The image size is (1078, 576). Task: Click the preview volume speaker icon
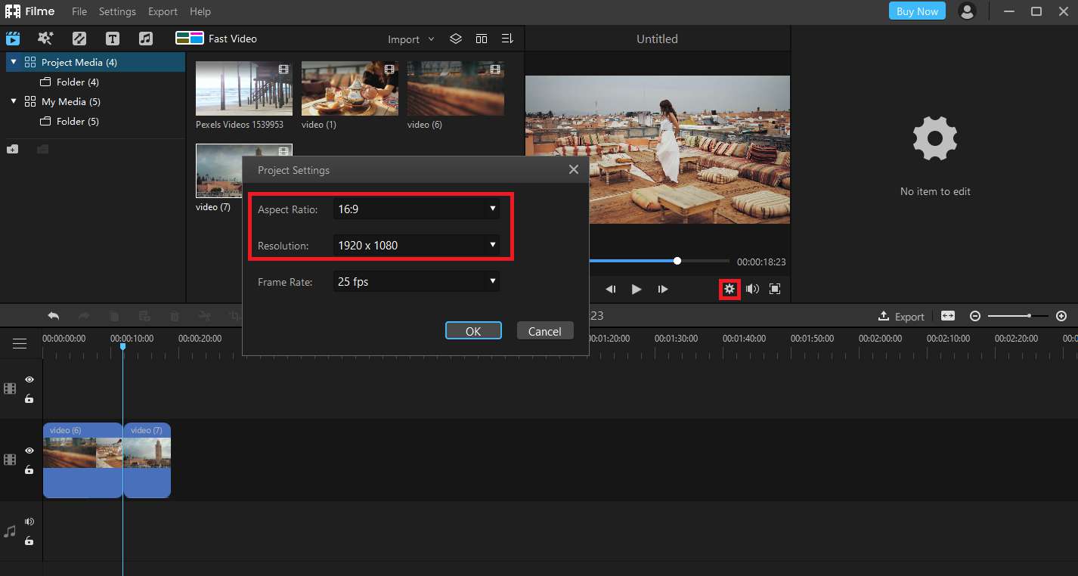(752, 289)
